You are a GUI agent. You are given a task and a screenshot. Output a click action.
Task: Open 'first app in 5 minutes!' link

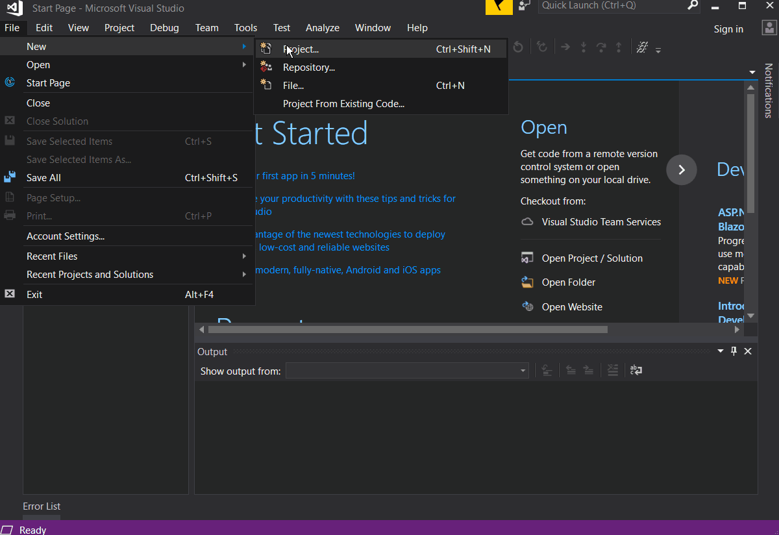coord(308,175)
